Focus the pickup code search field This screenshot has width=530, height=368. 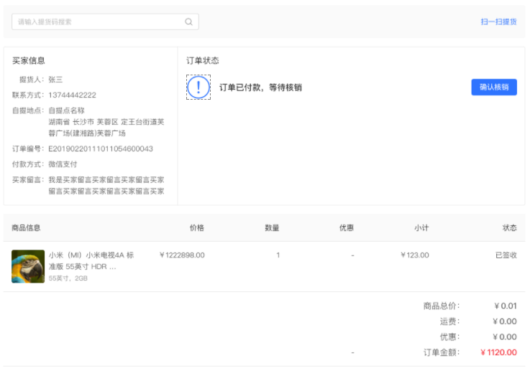click(97, 22)
